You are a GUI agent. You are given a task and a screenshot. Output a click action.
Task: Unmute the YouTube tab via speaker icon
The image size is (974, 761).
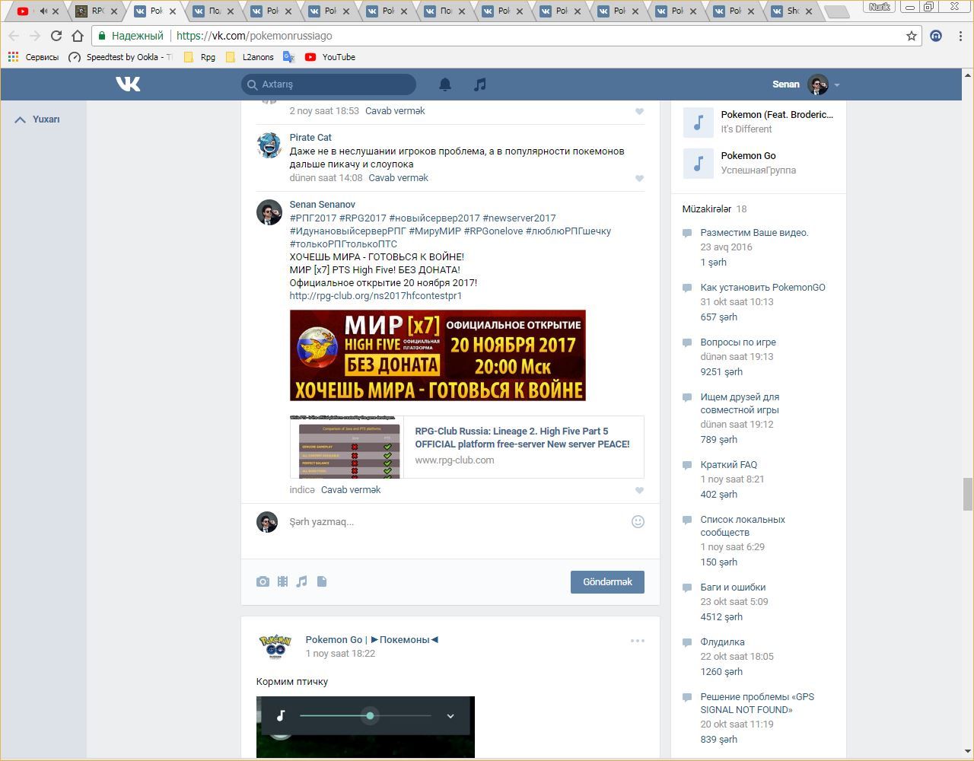[43, 11]
